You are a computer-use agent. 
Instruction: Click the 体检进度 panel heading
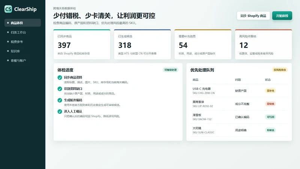tap(65, 70)
